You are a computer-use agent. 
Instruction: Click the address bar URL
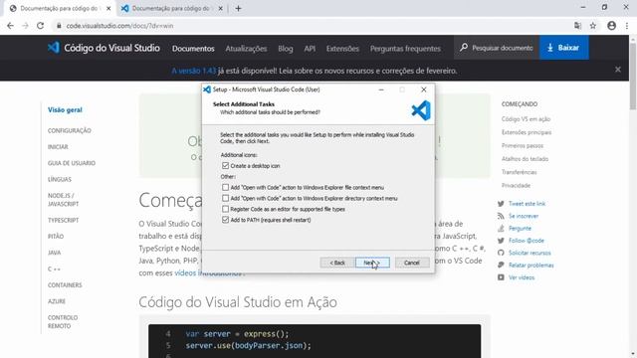(119, 26)
